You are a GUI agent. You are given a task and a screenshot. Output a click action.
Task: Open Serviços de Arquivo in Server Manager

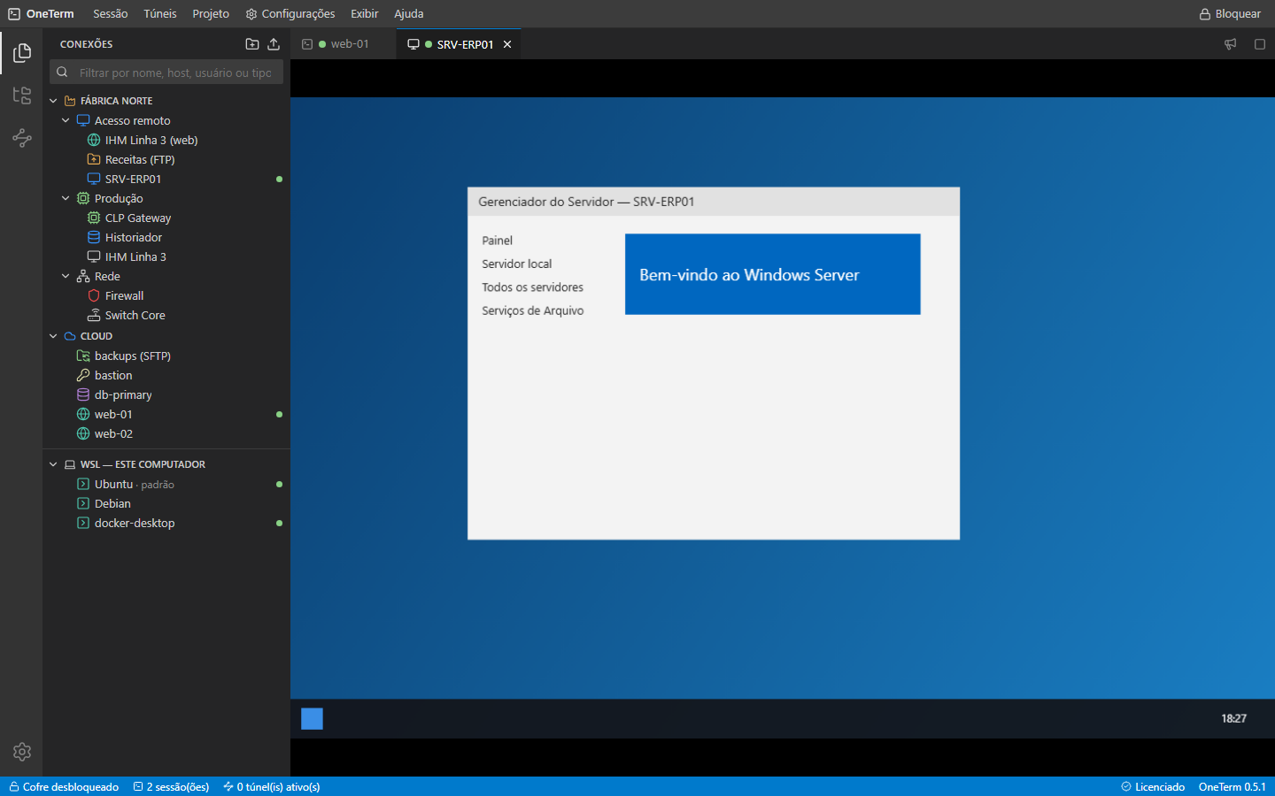coord(533,310)
